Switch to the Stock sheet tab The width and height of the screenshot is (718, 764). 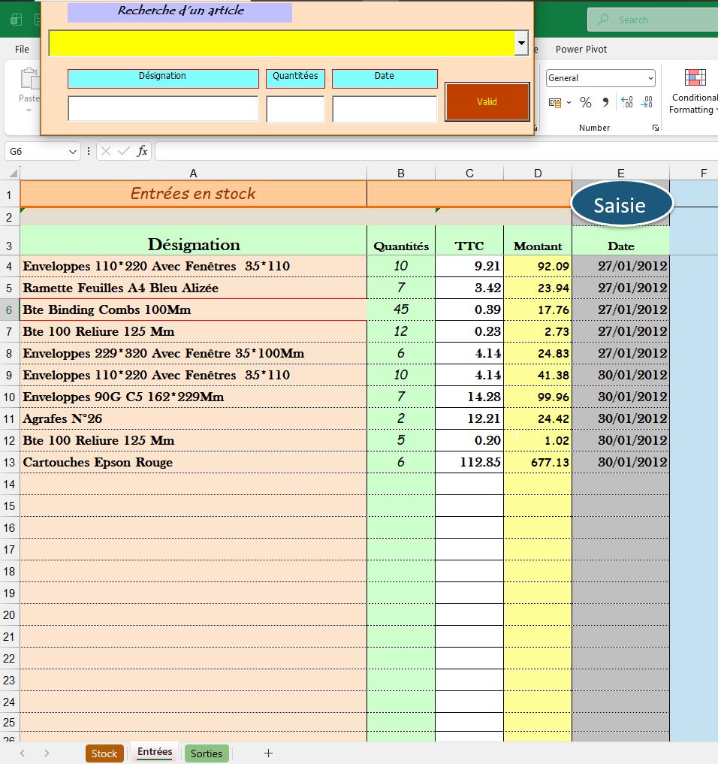click(x=104, y=753)
